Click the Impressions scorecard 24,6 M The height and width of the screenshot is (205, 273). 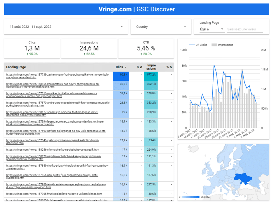pyautogui.click(x=89, y=48)
